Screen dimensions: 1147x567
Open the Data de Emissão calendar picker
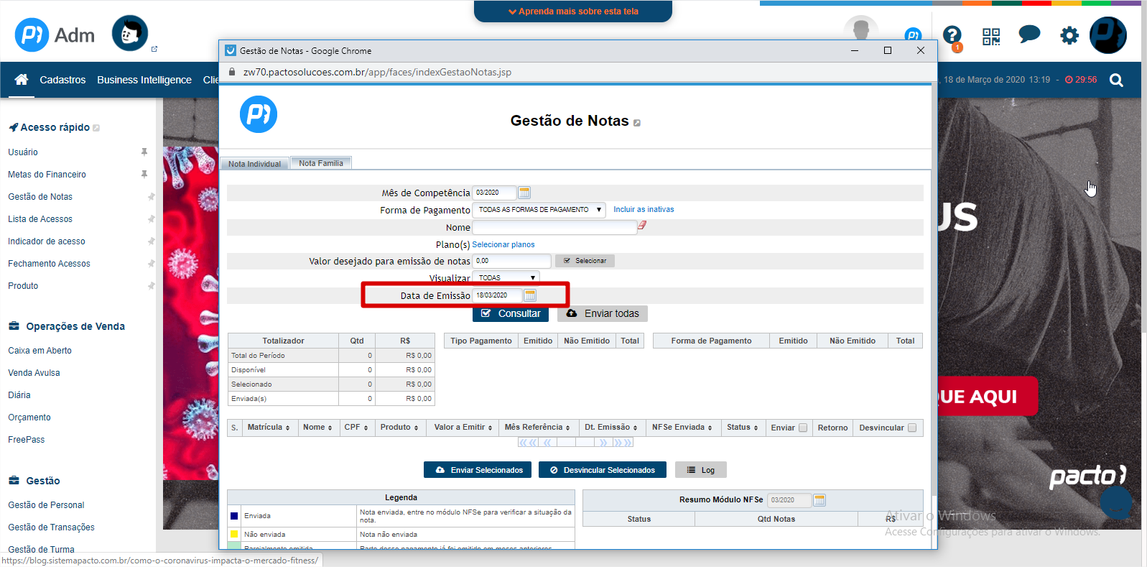pyautogui.click(x=530, y=295)
